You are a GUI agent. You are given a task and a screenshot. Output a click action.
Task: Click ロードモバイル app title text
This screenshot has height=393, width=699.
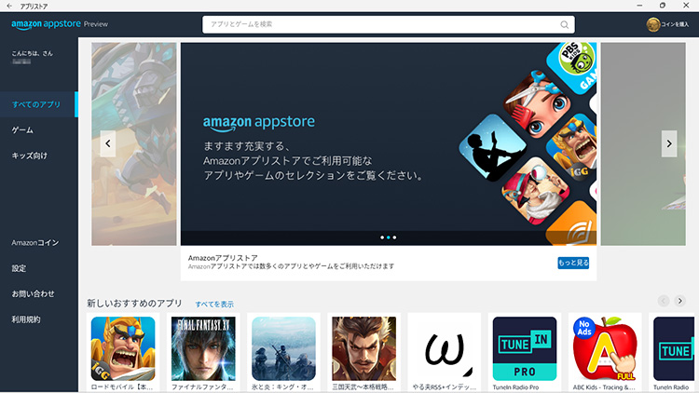point(122,387)
